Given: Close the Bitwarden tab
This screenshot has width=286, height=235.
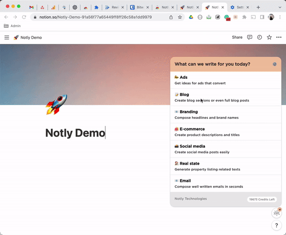Looking at the screenshot, I should [148, 7].
